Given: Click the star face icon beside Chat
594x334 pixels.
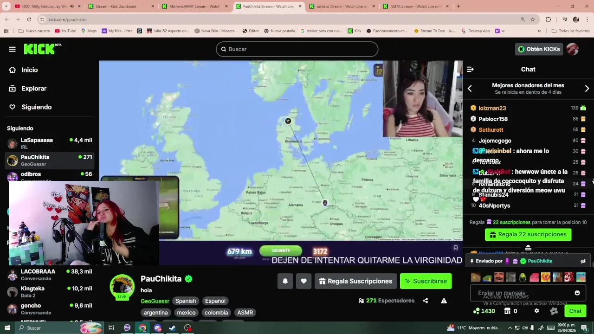Looking at the screenshot, I should tap(554, 311).
